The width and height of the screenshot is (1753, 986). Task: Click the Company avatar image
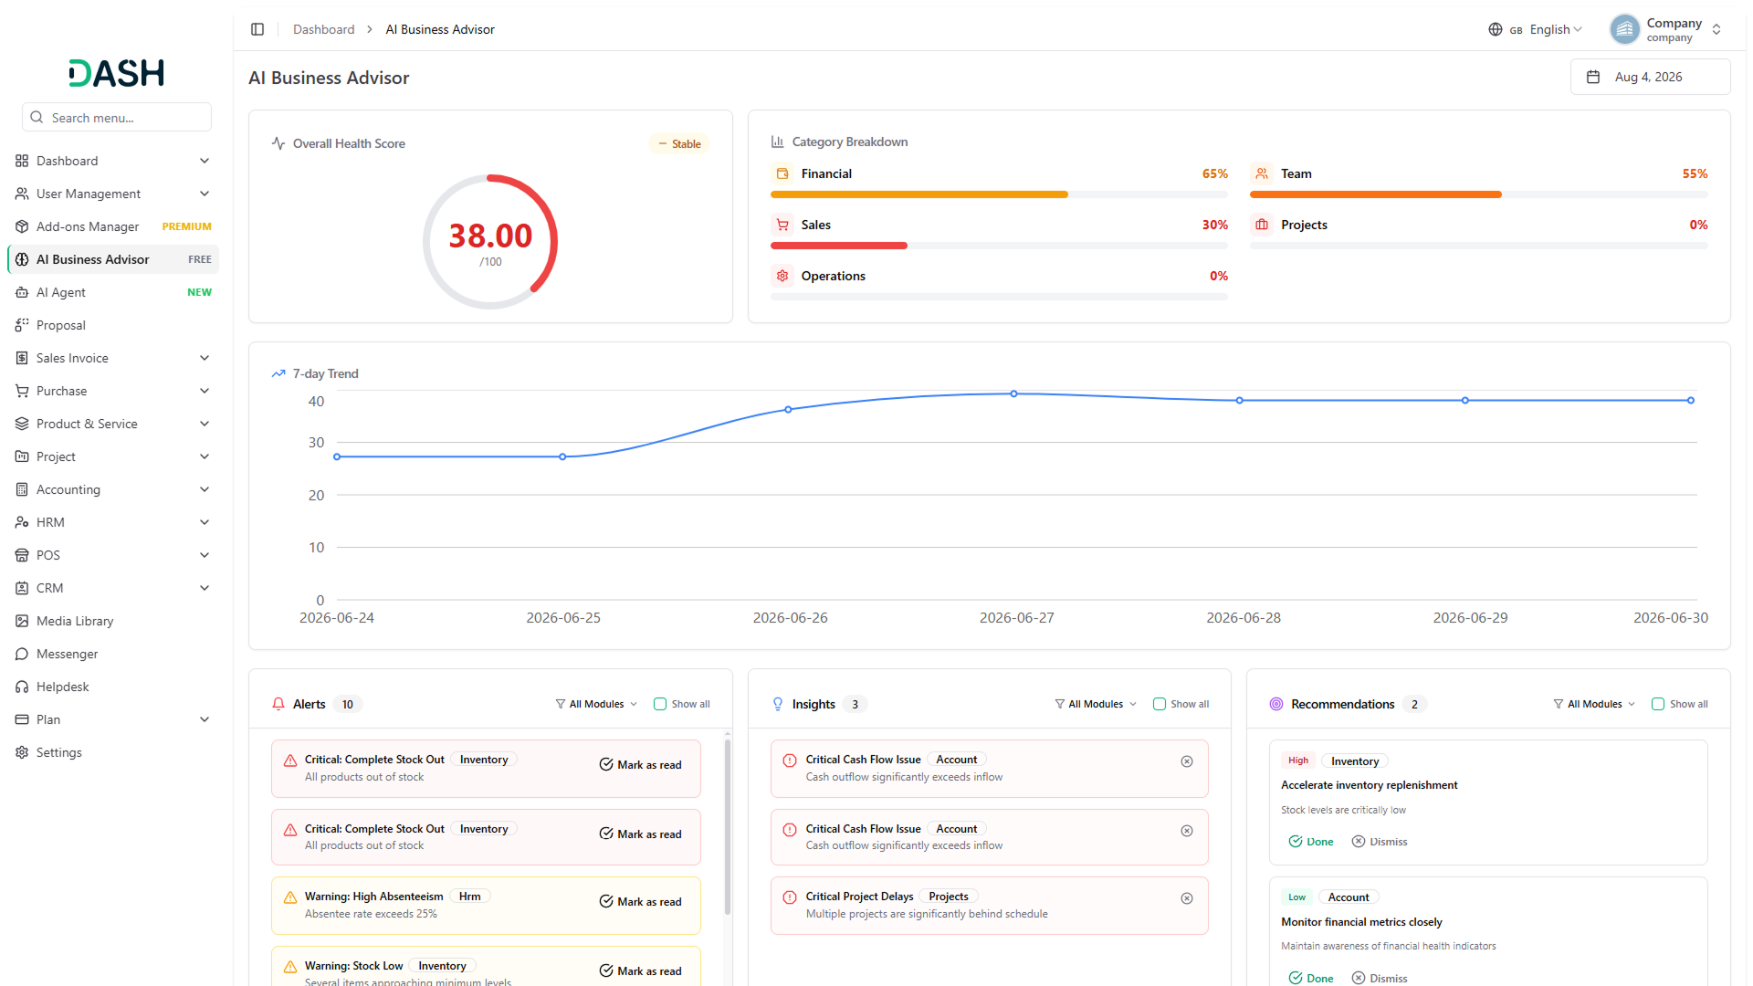click(x=1624, y=29)
